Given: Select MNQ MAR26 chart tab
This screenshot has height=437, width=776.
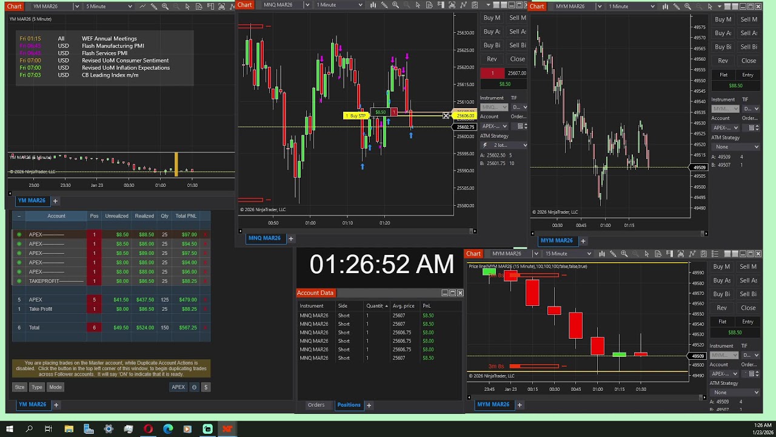Looking at the screenshot, I should [264, 238].
